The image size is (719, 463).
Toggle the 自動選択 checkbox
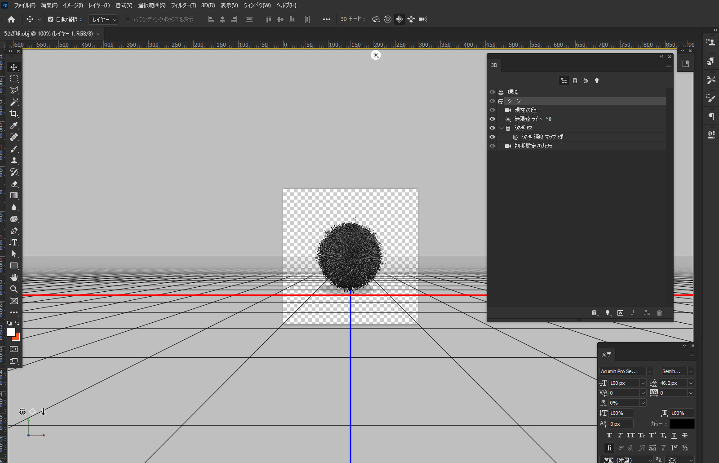coord(51,19)
